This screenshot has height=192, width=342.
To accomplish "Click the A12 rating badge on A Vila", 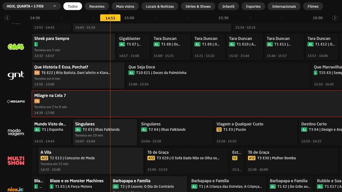I will [44, 158].
